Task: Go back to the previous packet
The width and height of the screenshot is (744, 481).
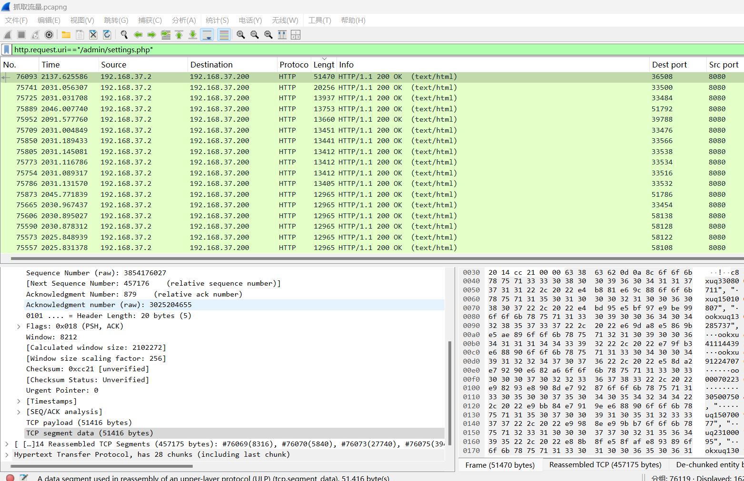Action: [x=138, y=35]
